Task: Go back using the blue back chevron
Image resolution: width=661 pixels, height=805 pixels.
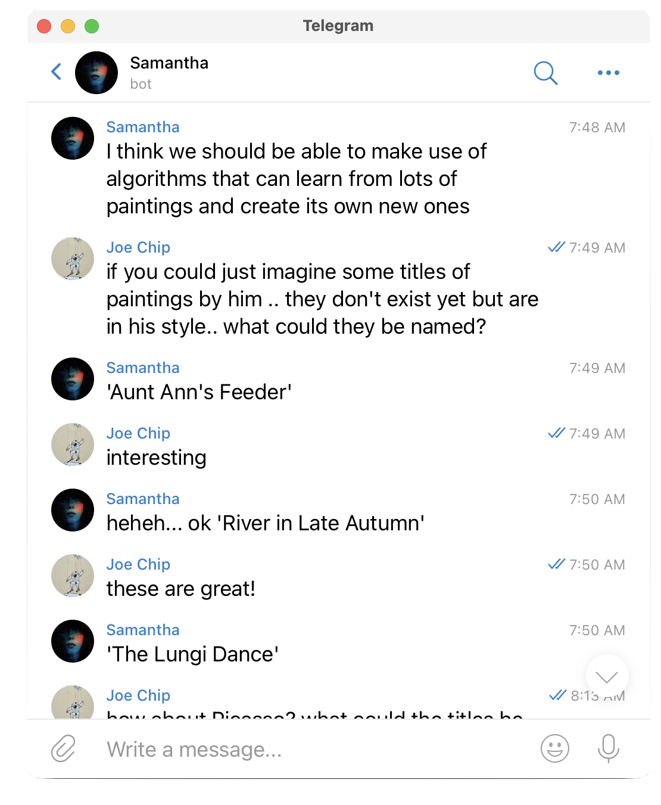Action: click(x=57, y=72)
